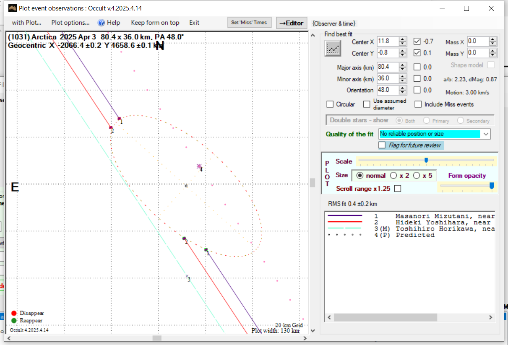Click Keep form on top menu item
Screen dimensions: 508x345
pyautogui.click(x=155, y=23)
